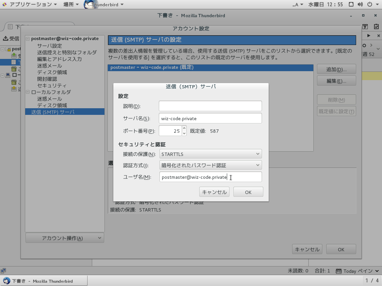Click the tasks tab icon in Thunderbird

[376, 26]
